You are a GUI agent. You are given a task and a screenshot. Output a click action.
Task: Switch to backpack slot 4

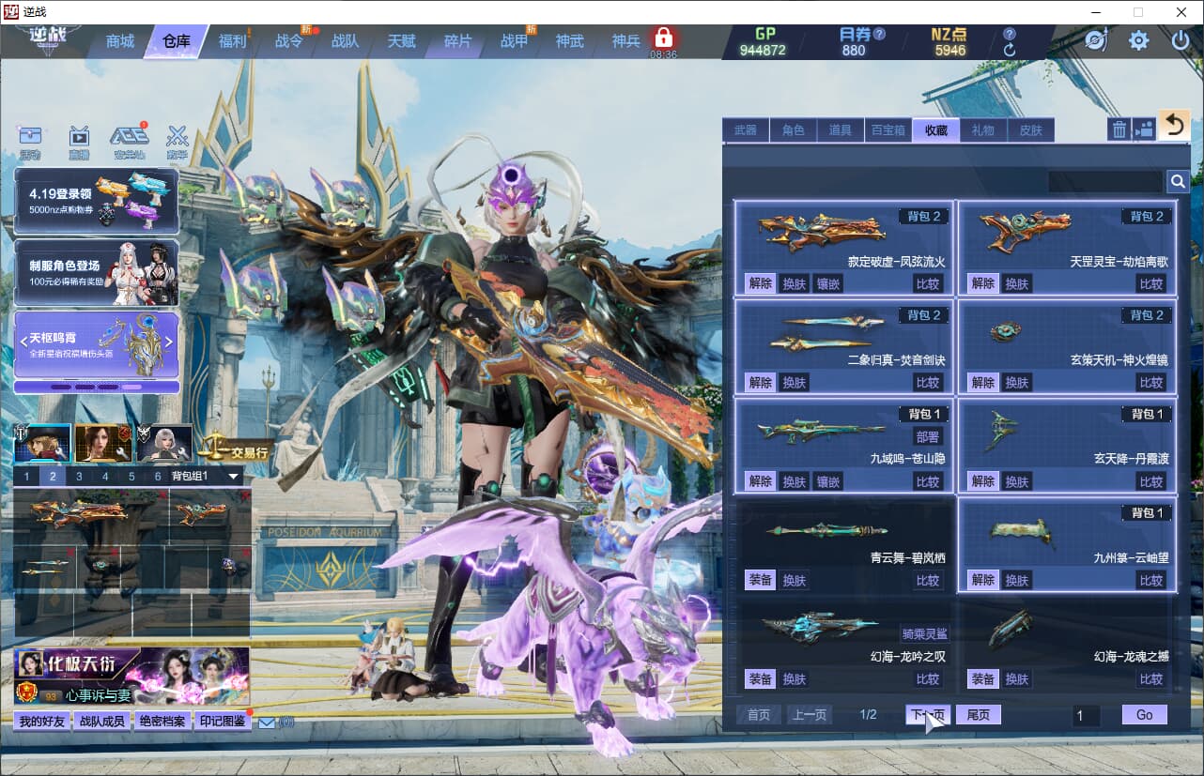click(x=105, y=477)
